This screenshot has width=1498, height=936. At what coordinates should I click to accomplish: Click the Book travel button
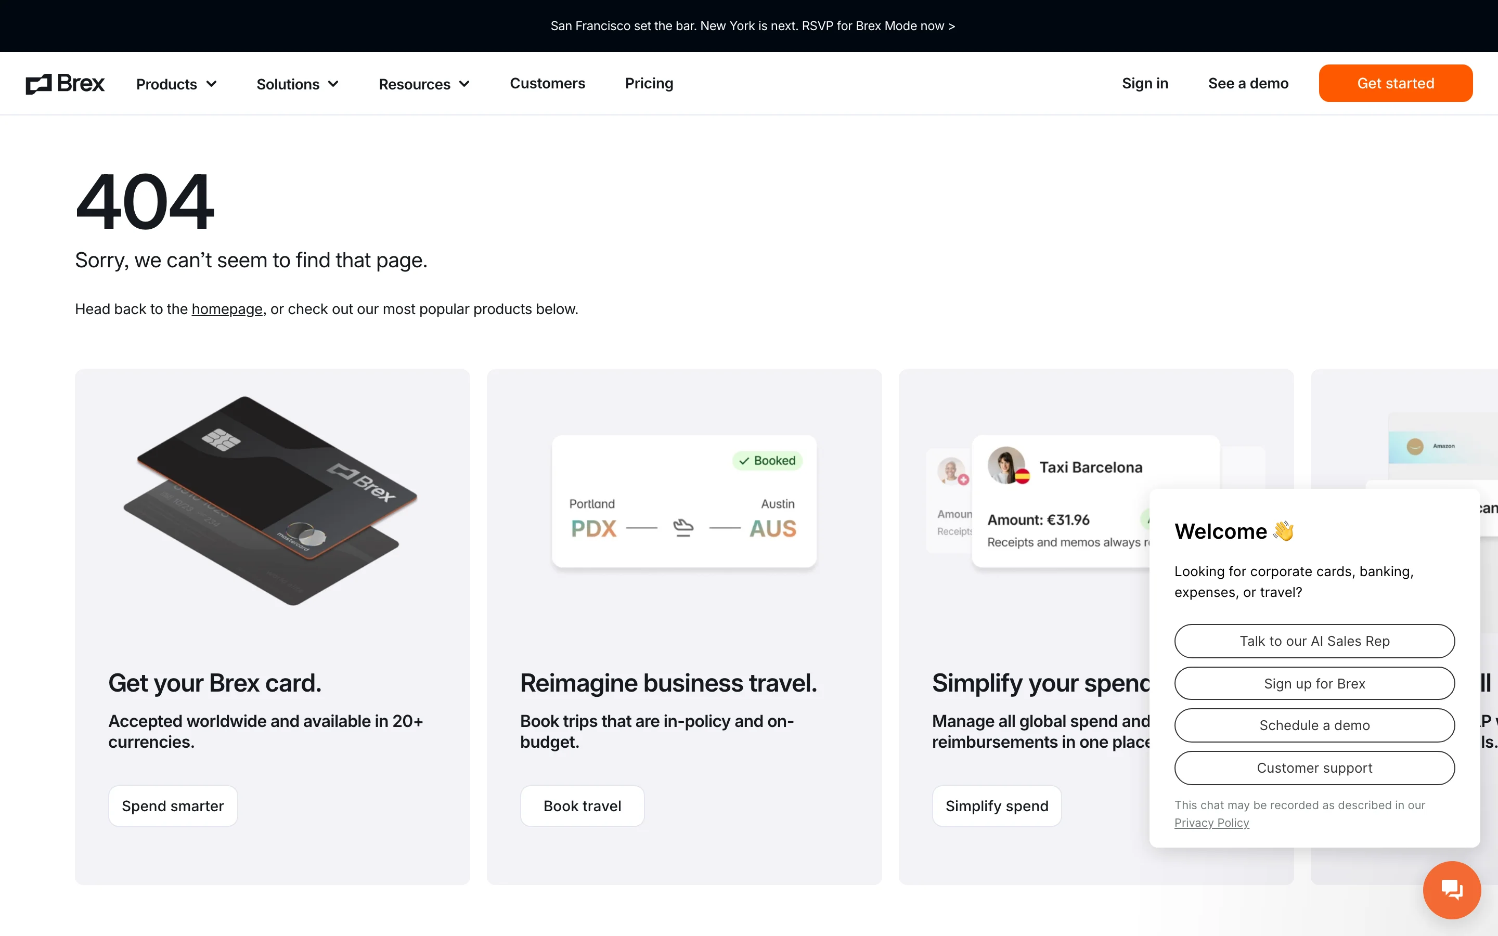point(582,805)
